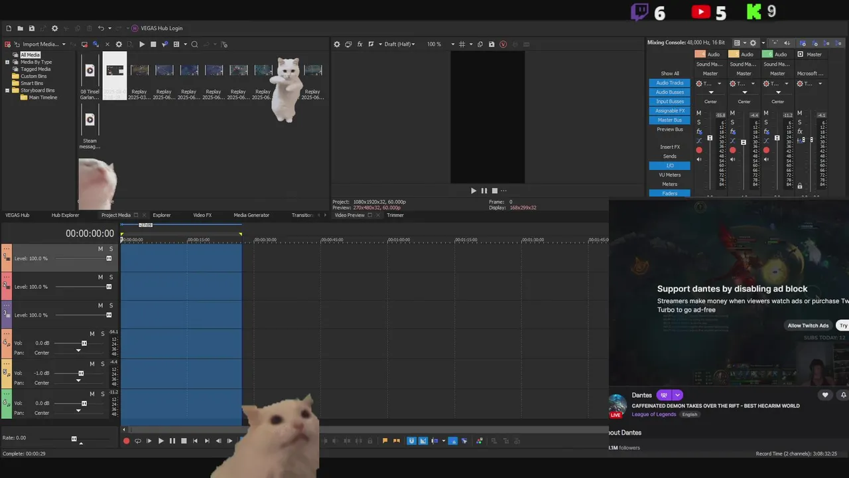Remove selected media with the X icon
This screenshot has width=849, height=478.
(x=107, y=44)
